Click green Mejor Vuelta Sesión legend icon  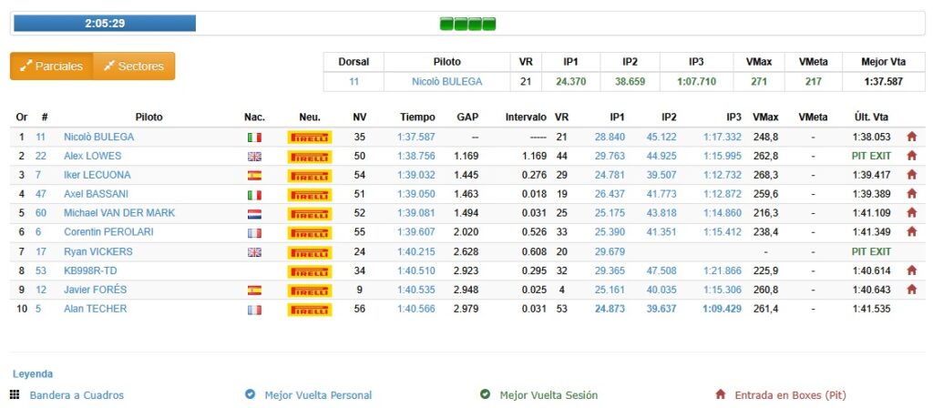(x=486, y=395)
